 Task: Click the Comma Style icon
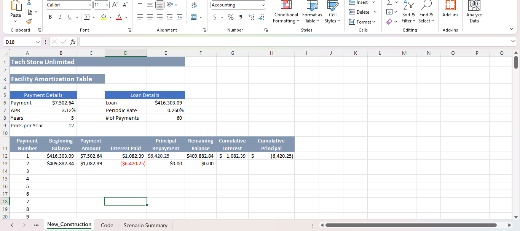(241, 17)
